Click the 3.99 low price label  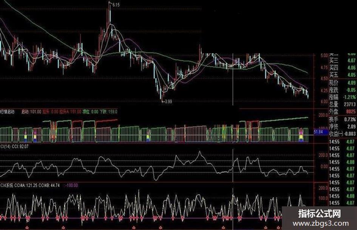(x=168, y=102)
